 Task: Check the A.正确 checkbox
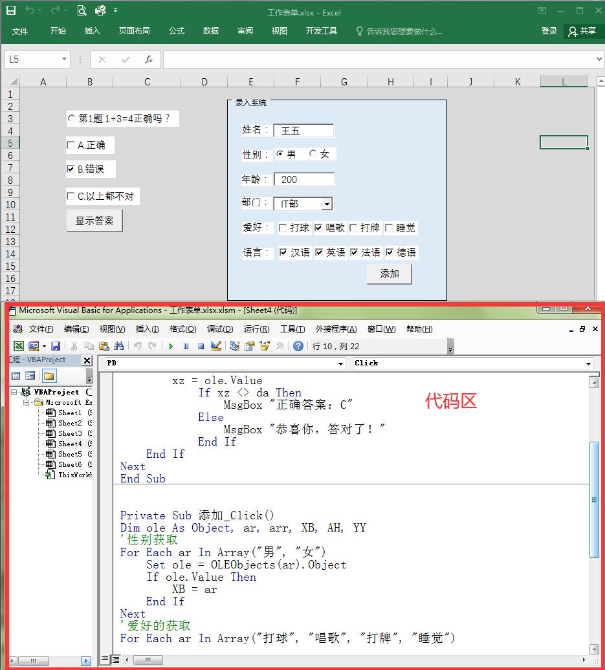(x=71, y=146)
